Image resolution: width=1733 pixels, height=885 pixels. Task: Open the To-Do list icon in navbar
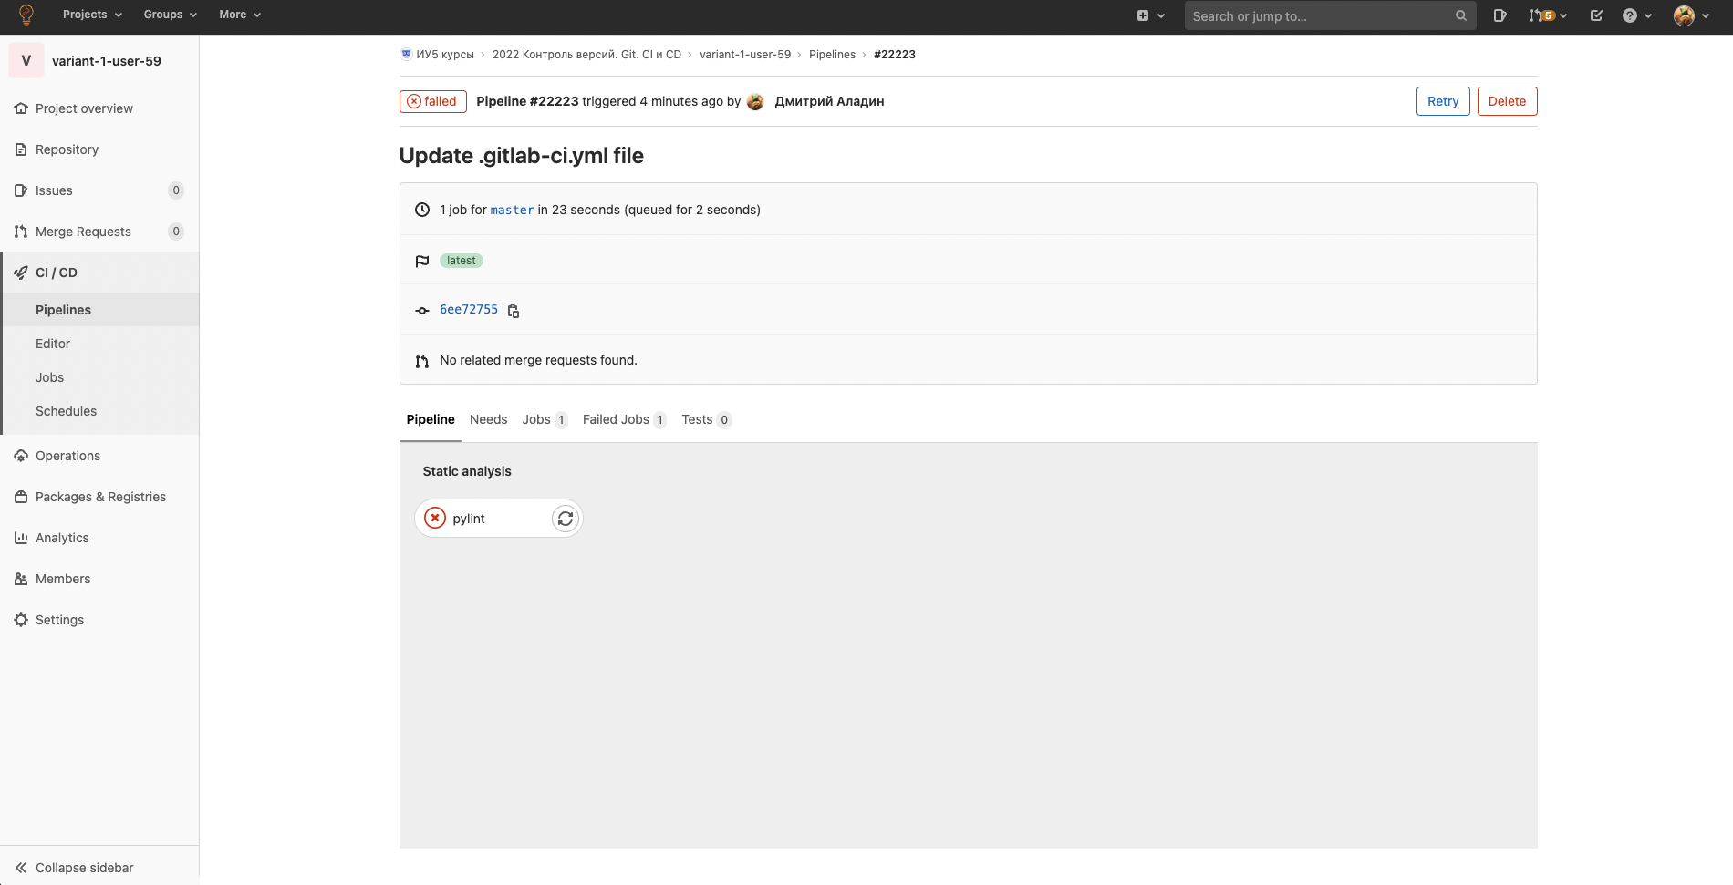1596,15
